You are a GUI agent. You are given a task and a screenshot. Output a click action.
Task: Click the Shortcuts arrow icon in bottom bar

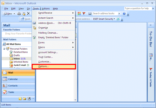(29, 99)
